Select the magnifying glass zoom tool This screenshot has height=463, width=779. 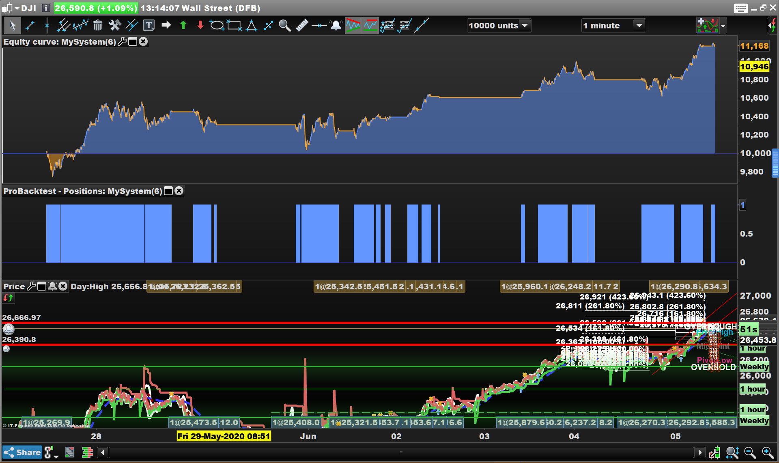pyautogui.click(x=285, y=26)
